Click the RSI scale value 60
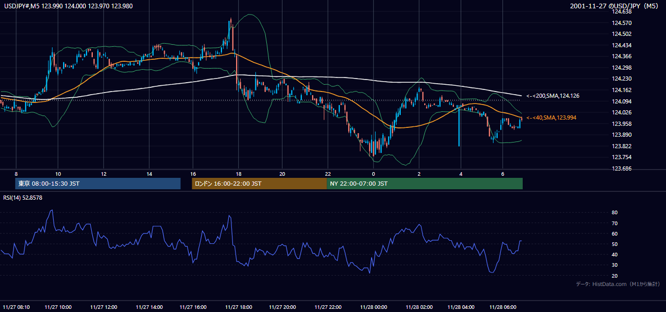Image resolution: width=666 pixels, height=312 pixels. tap(614, 233)
